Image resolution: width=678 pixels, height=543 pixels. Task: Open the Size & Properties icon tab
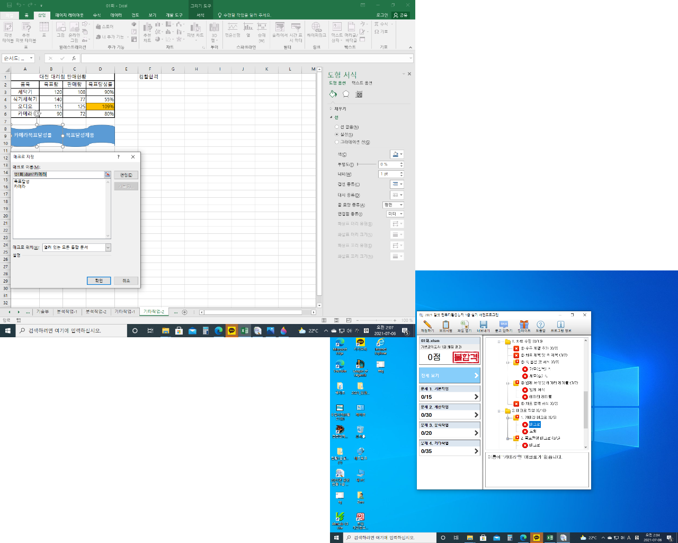click(x=359, y=94)
